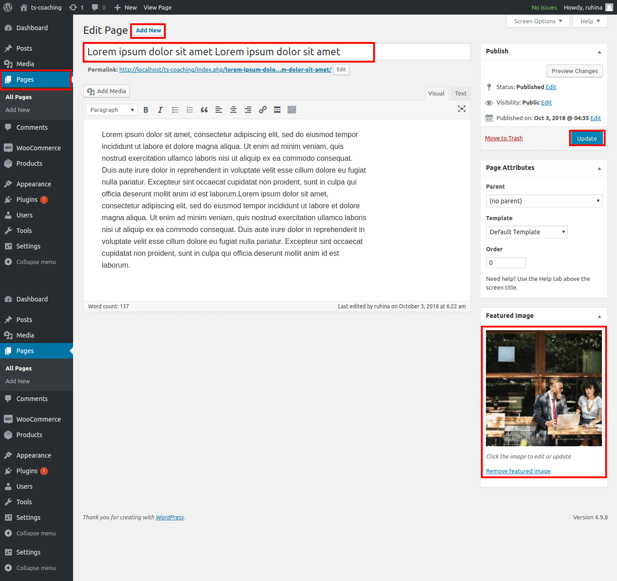Click the Move to Trash link
Viewport: 617px width, 581px height.
(x=504, y=138)
